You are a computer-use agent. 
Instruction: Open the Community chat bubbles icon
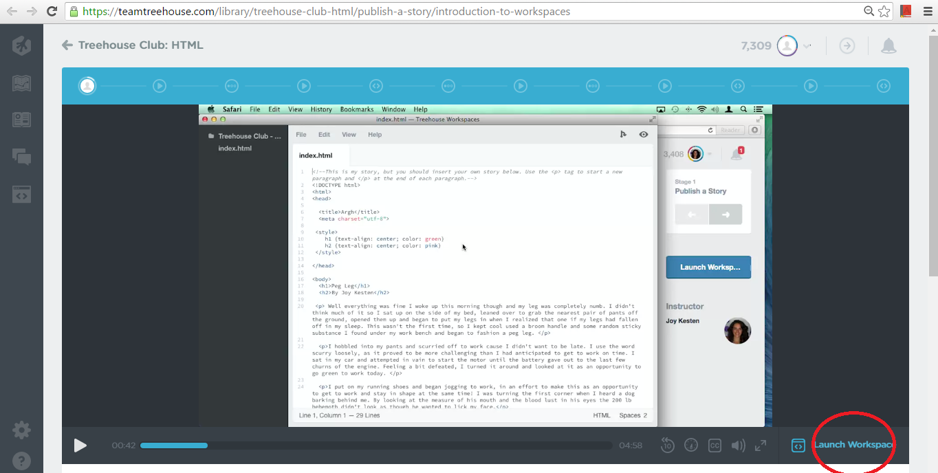point(21,157)
